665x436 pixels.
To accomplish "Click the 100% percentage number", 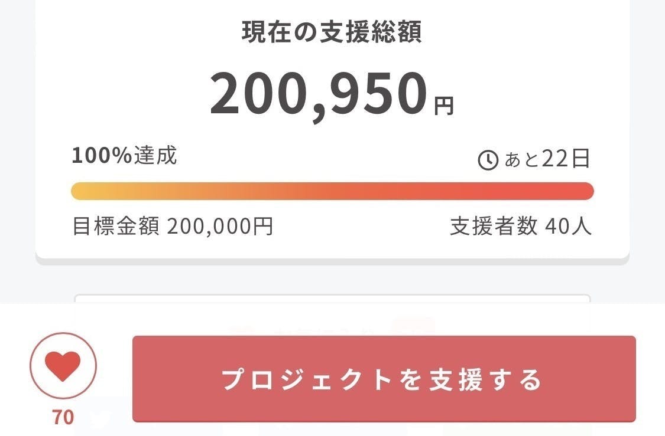I will [101, 156].
